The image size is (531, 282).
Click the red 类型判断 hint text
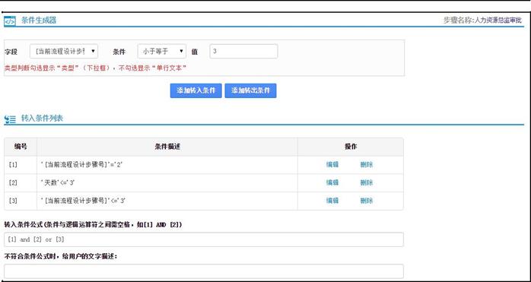pos(95,68)
